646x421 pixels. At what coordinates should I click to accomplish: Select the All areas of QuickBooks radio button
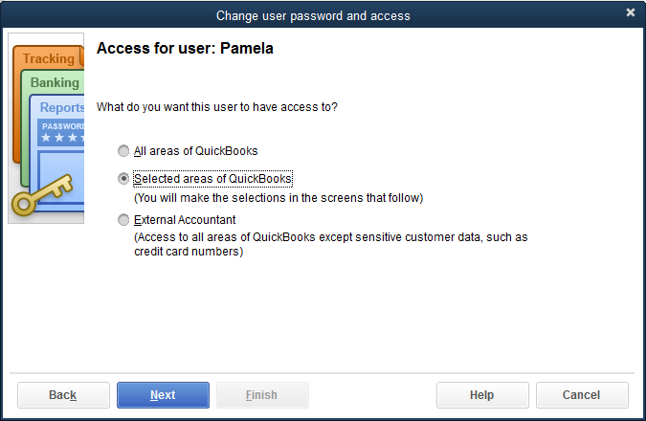pos(123,151)
